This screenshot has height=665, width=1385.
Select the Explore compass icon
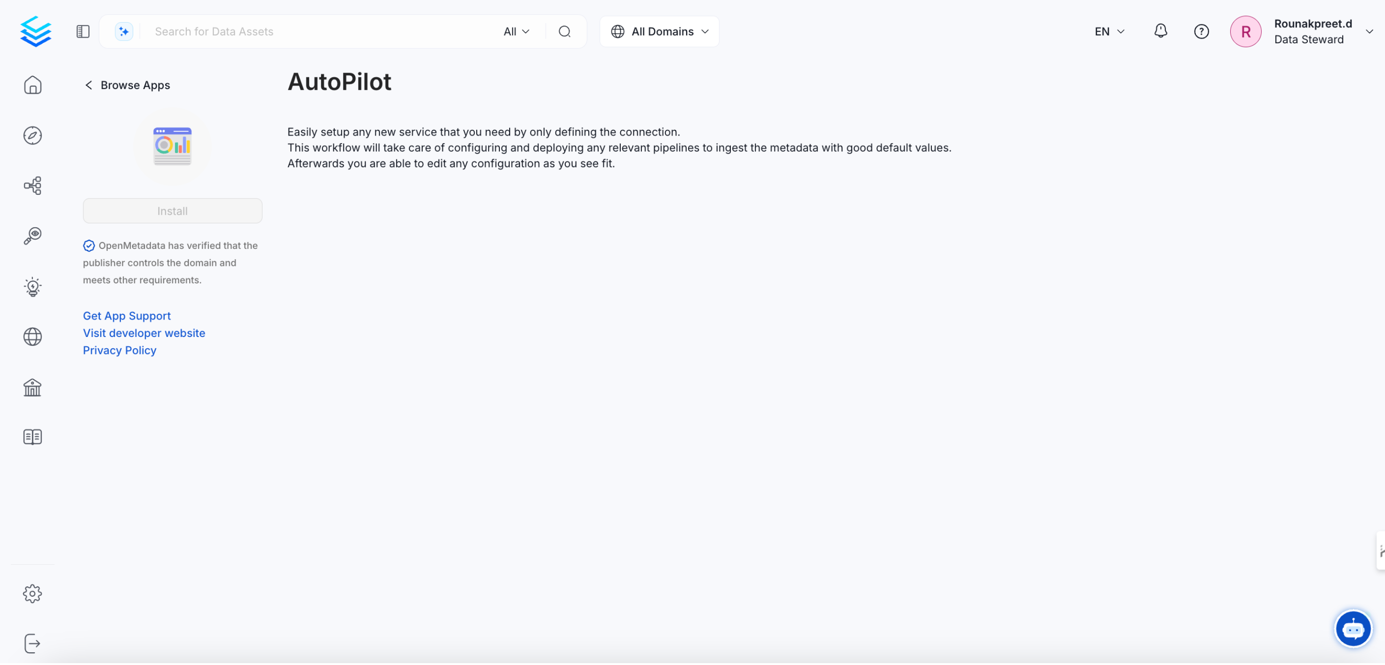[x=32, y=136]
